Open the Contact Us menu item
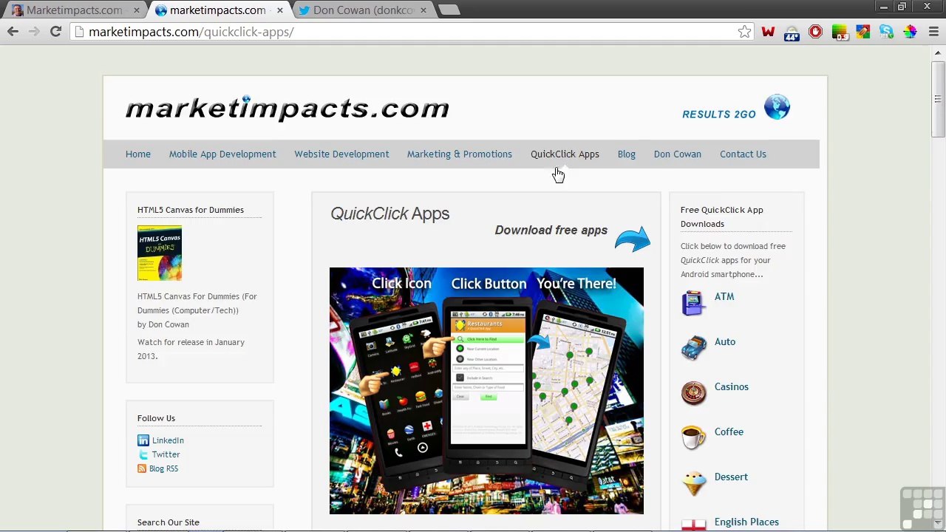The image size is (946, 532). (x=743, y=154)
